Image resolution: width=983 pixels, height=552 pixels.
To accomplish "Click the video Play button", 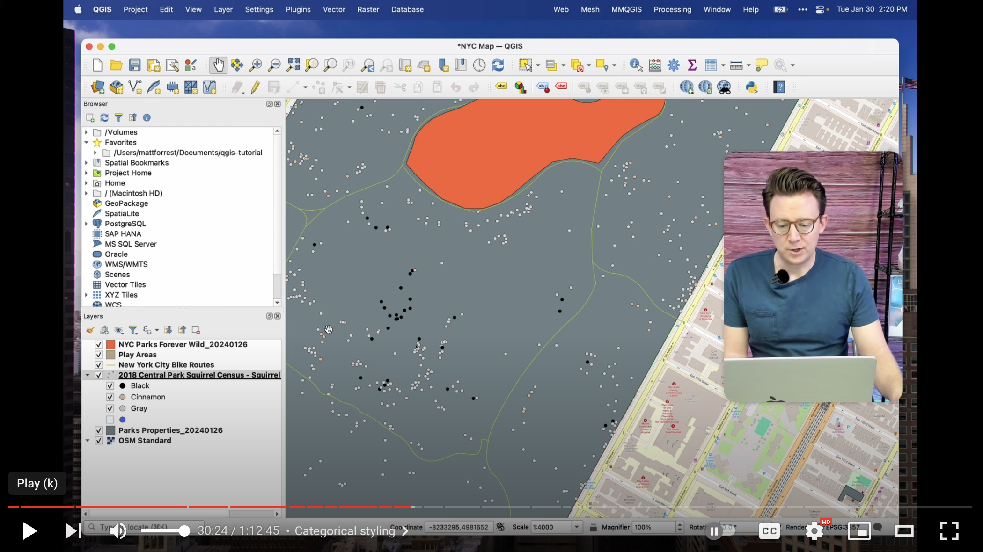I will (x=29, y=531).
